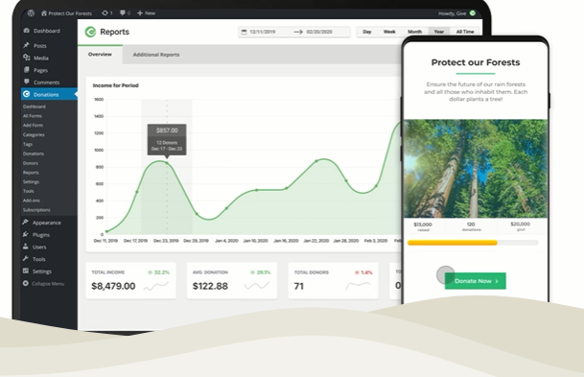
Task: Select the Month period button
Action: [414, 32]
